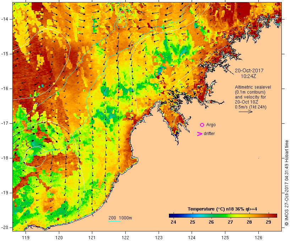
Task: Click the longitude axis label '119'
Action: (26, 237)
